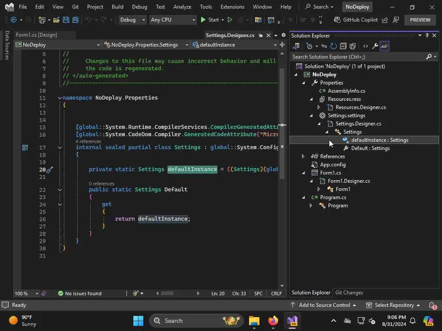This screenshot has height=331, width=442.
Task: Toggle the pin on Settings.Designer.cs tab
Action: click(x=261, y=35)
